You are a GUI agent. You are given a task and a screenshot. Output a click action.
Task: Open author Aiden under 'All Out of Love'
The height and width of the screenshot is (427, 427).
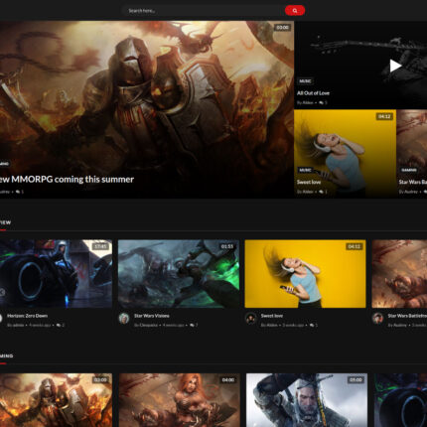point(308,102)
